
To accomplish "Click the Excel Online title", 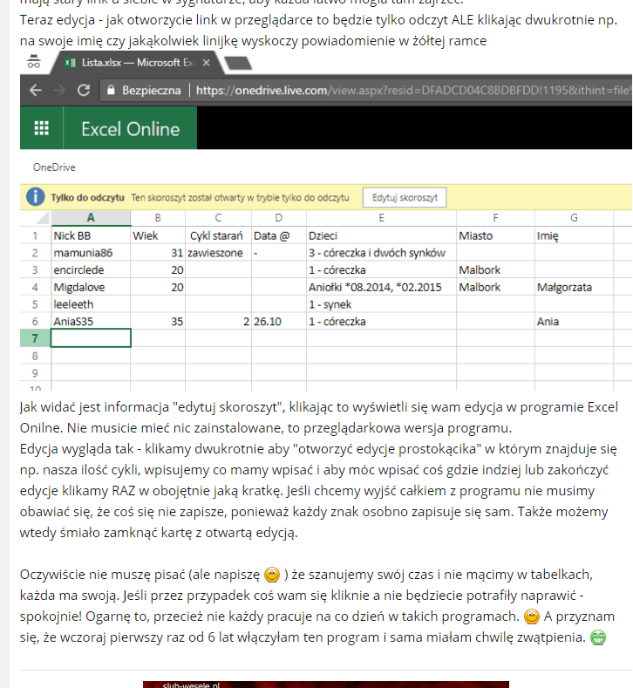I will click(x=130, y=129).
